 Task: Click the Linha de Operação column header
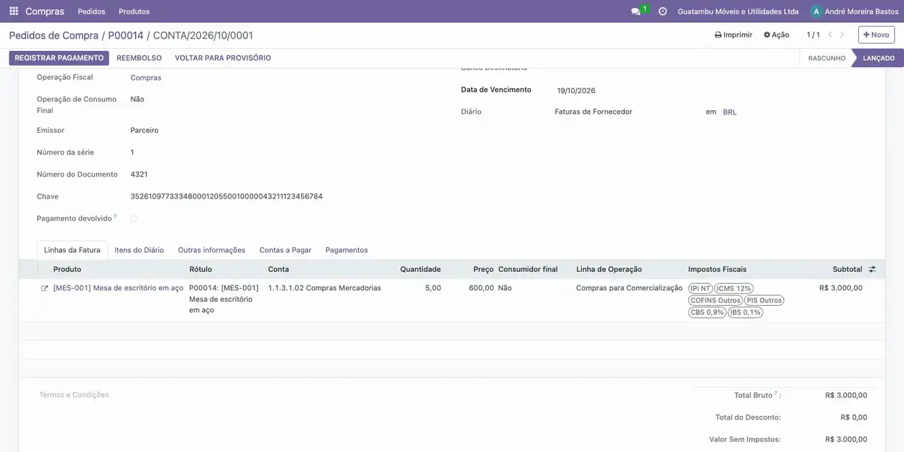click(x=609, y=269)
